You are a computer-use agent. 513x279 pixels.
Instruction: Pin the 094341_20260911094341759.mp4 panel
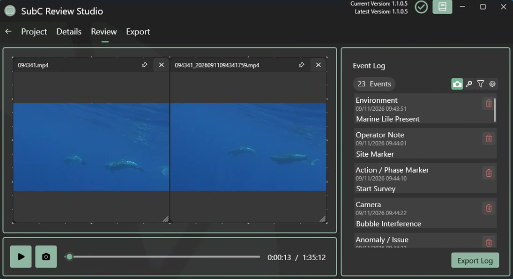tap(301, 65)
